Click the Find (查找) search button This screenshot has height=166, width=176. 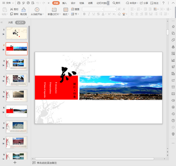pyautogui.click(x=117, y=3)
